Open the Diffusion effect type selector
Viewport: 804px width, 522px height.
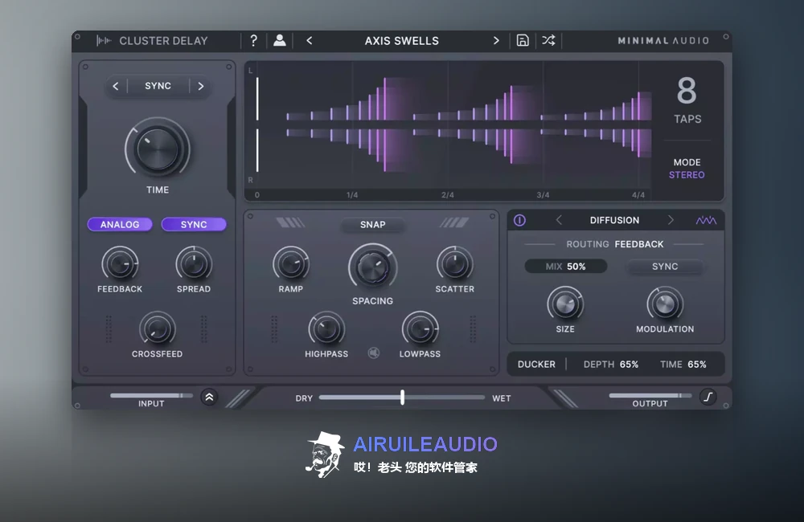click(614, 220)
